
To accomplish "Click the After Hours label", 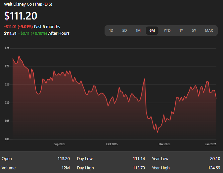I will (x=59, y=33).
